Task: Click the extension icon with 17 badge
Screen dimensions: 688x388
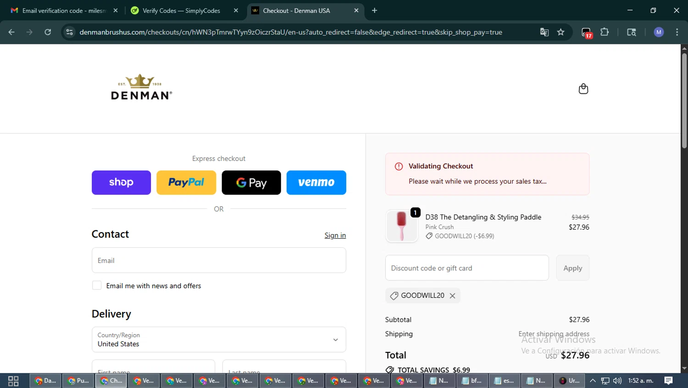Action: pyautogui.click(x=587, y=33)
